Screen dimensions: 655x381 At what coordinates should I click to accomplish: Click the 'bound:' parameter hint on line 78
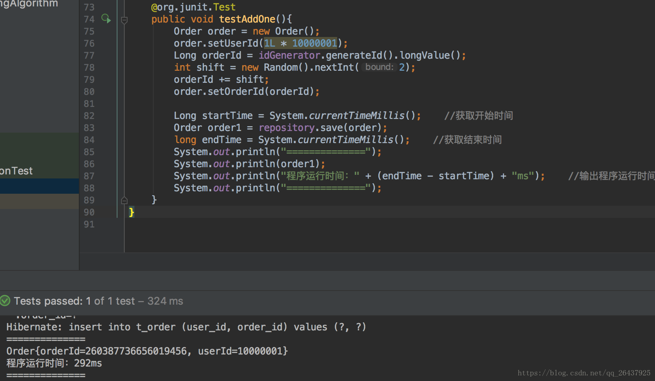pos(379,67)
